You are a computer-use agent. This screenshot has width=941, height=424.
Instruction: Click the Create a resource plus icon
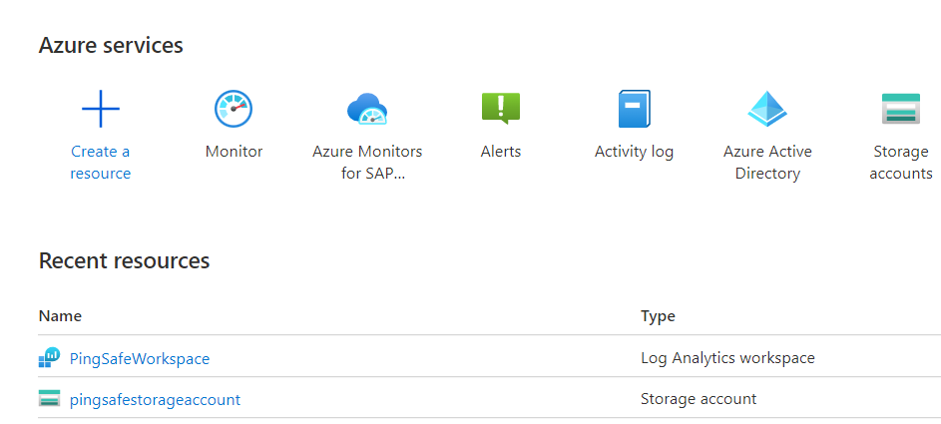[x=100, y=109]
